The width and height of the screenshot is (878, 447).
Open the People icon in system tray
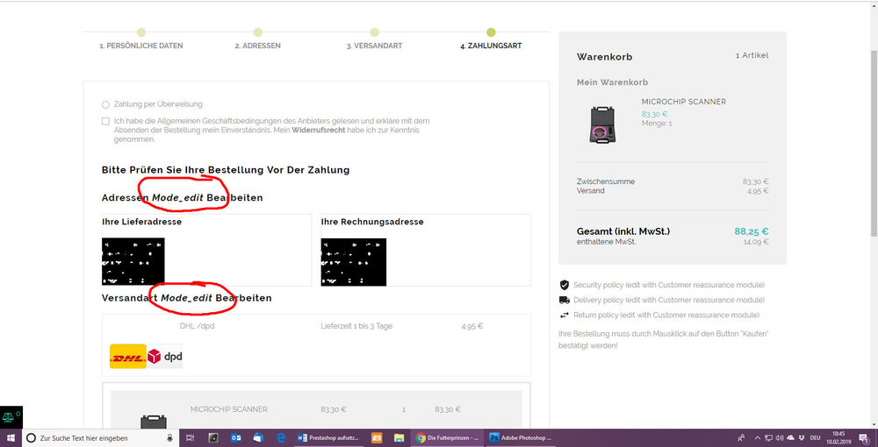point(741,438)
